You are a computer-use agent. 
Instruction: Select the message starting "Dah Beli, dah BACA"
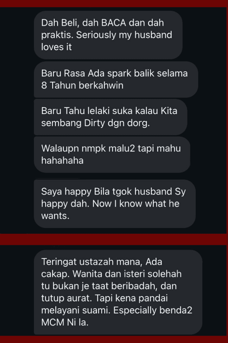[108, 35]
